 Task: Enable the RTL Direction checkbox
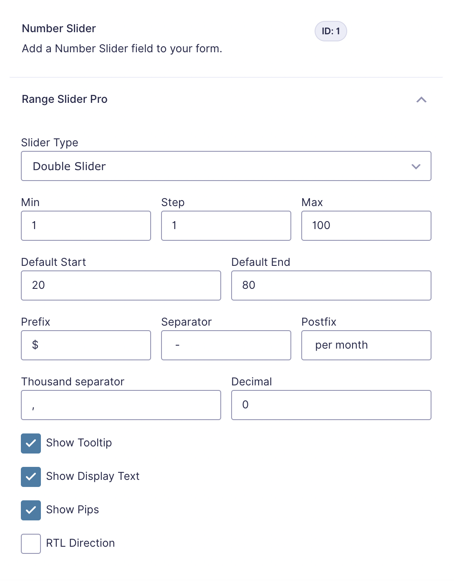pos(31,544)
